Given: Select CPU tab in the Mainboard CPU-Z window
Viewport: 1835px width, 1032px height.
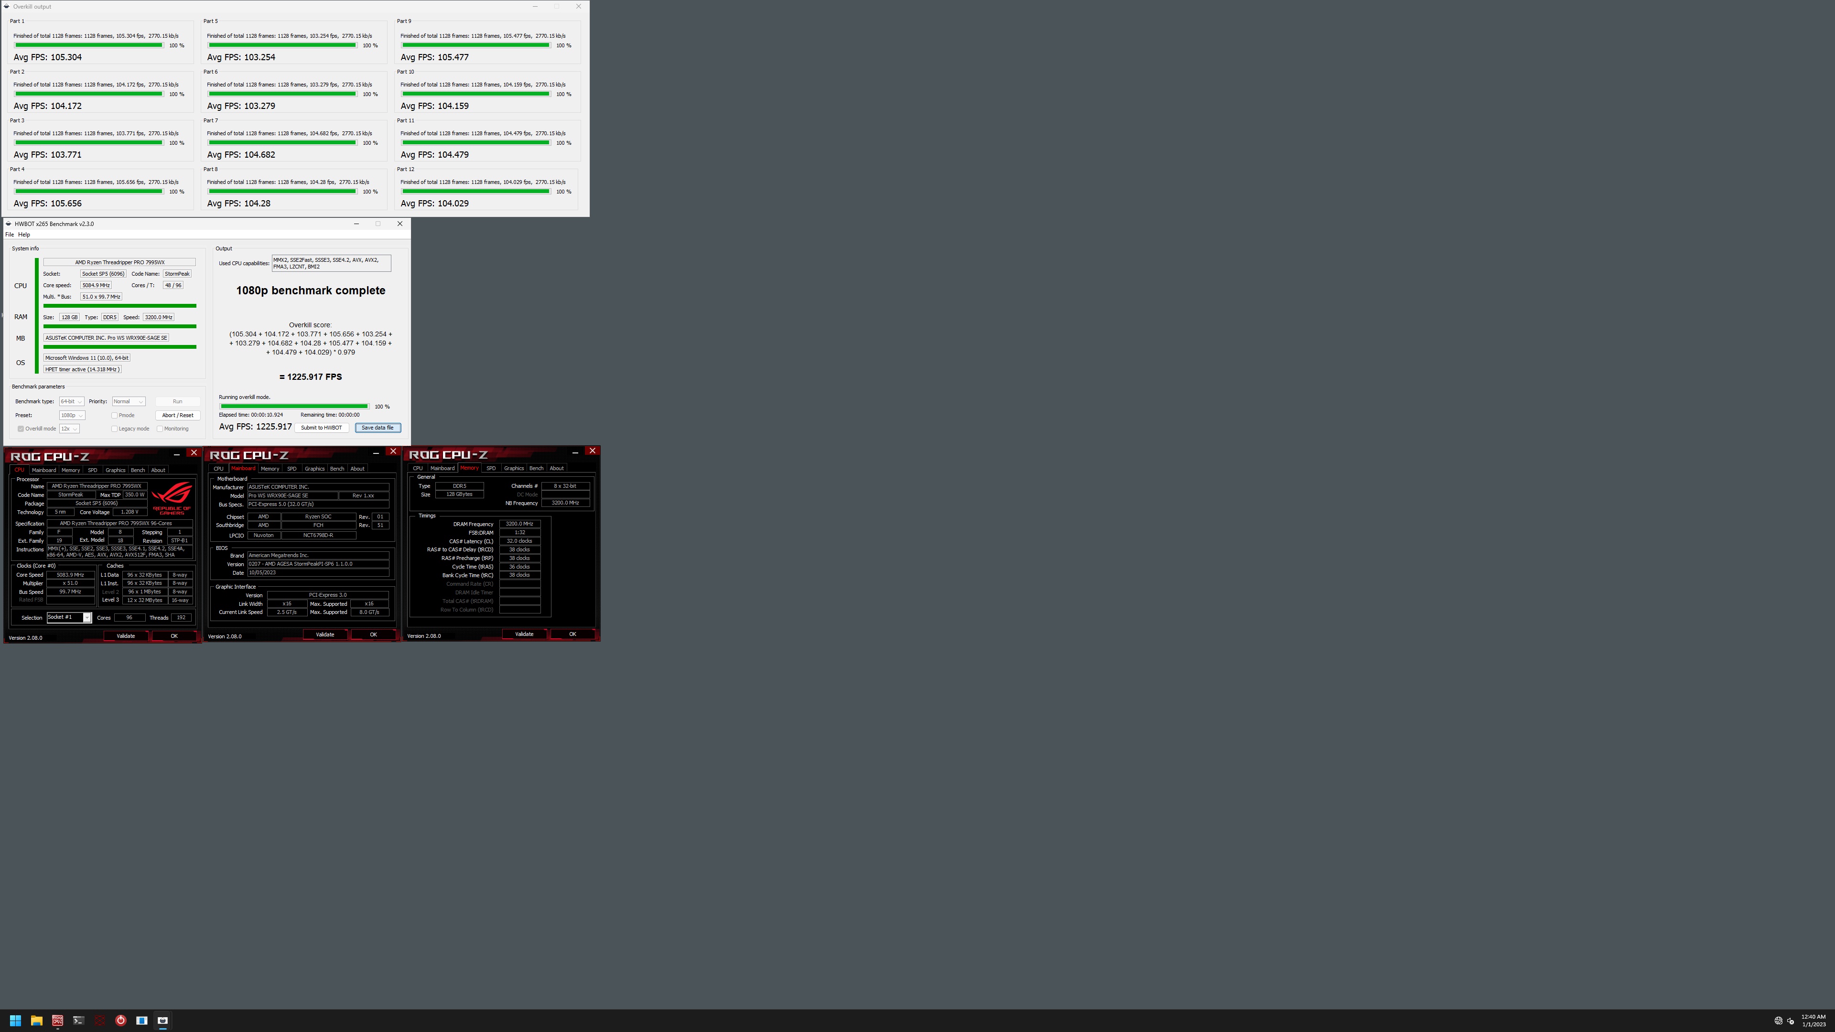Looking at the screenshot, I should tap(218, 469).
